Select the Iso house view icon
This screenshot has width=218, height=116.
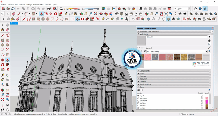tap(117, 14)
